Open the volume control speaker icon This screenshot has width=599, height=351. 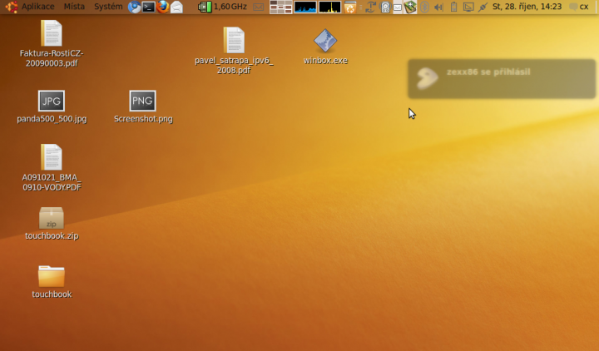click(439, 7)
